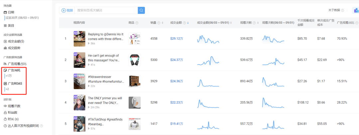The height and width of the screenshot is (135, 359).
Task: Click the purple chart icon at top right
Action: pos(356,10)
